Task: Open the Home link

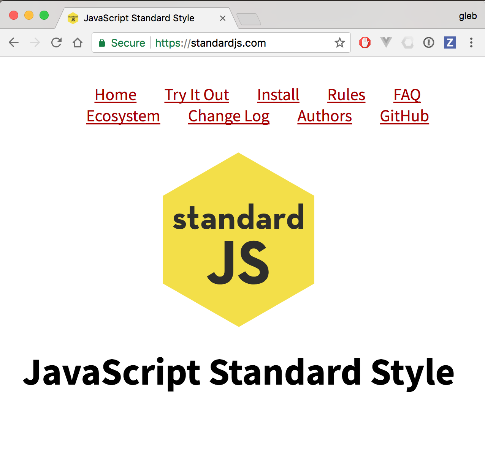Action: (116, 95)
